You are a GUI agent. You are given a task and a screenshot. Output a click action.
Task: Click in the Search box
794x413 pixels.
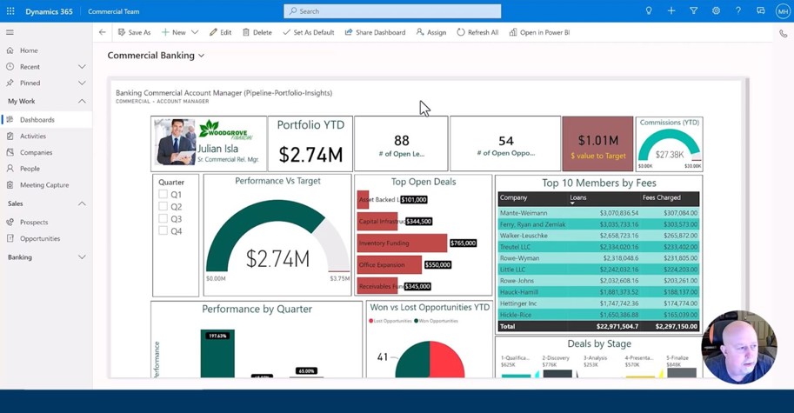(392, 11)
